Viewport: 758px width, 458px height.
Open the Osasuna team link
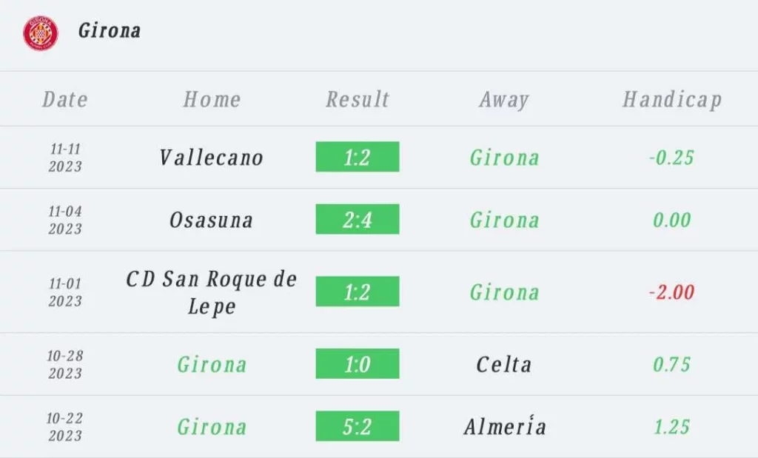211,220
